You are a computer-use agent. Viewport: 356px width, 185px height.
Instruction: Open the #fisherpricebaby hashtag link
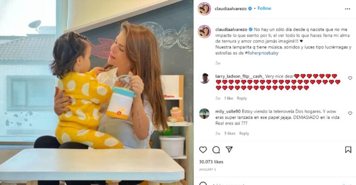262,53
